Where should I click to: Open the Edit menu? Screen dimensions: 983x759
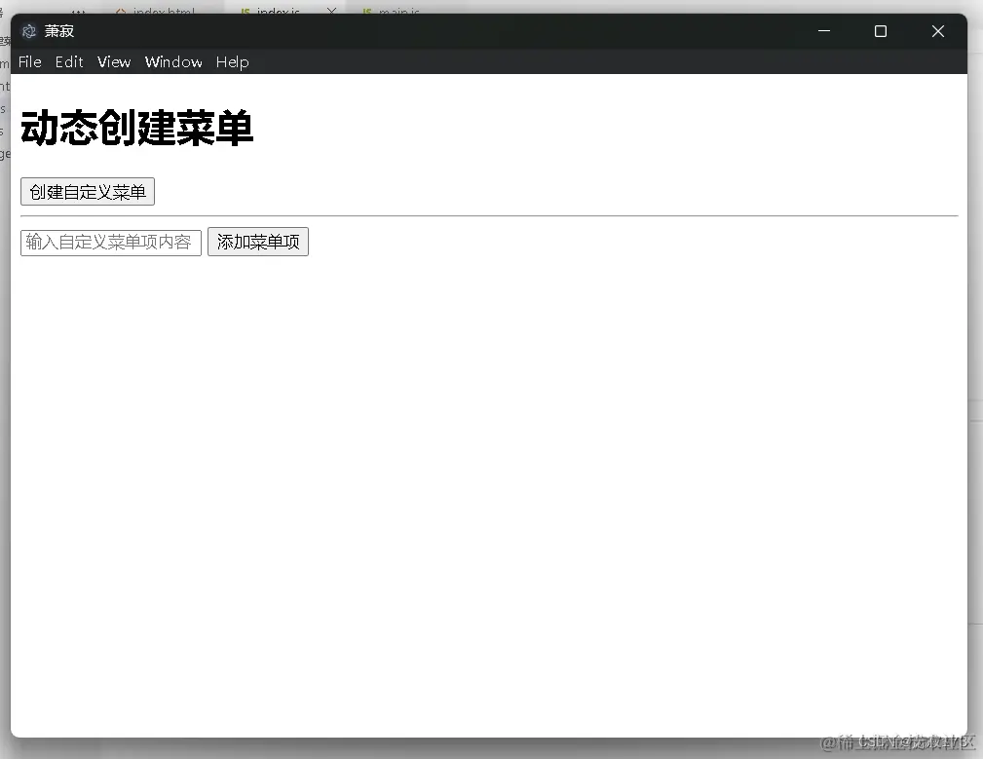point(68,61)
